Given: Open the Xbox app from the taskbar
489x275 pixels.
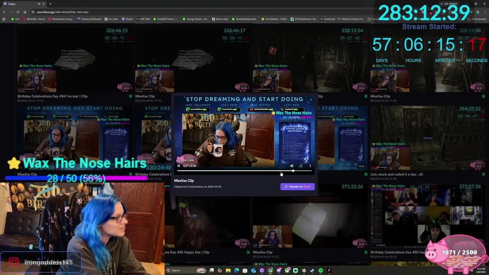Looking at the screenshot, I should pyautogui.click(x=287, y=270).
